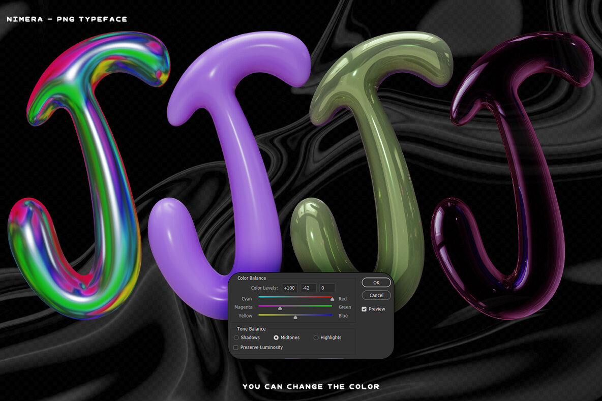The width and height of the screenshot is (602, 401).
Task: Select the Shadows radio button
Action: (235, 337)
